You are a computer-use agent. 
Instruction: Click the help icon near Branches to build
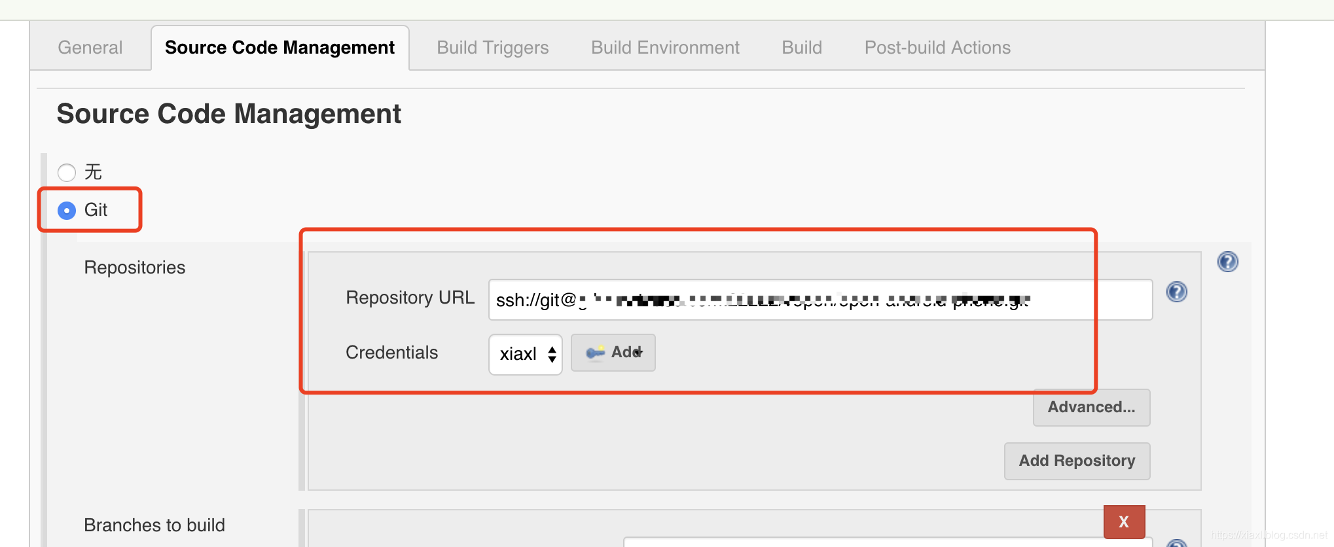pyautogui.click(x=1176, y=543)
